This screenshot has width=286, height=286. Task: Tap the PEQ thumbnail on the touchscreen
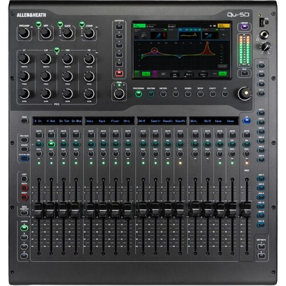(x=189, y=34)
